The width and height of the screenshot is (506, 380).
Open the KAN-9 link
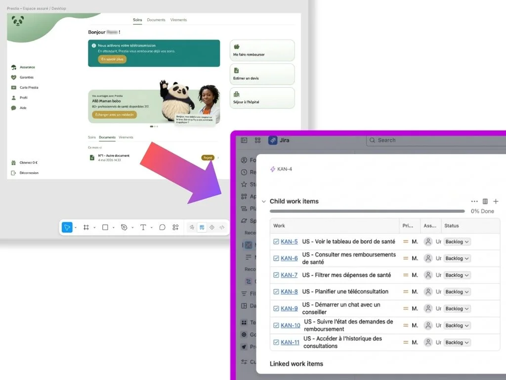[289, 309]
